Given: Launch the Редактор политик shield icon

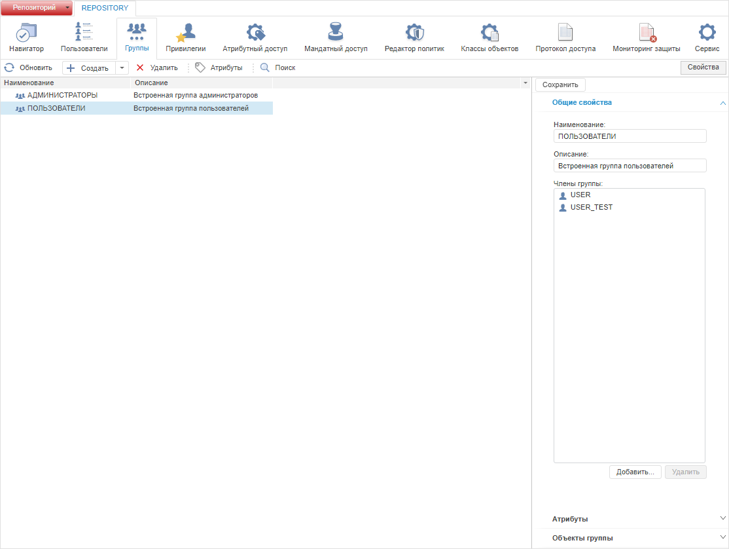Looking at the screenshot, I should click(x=414, y=38).
